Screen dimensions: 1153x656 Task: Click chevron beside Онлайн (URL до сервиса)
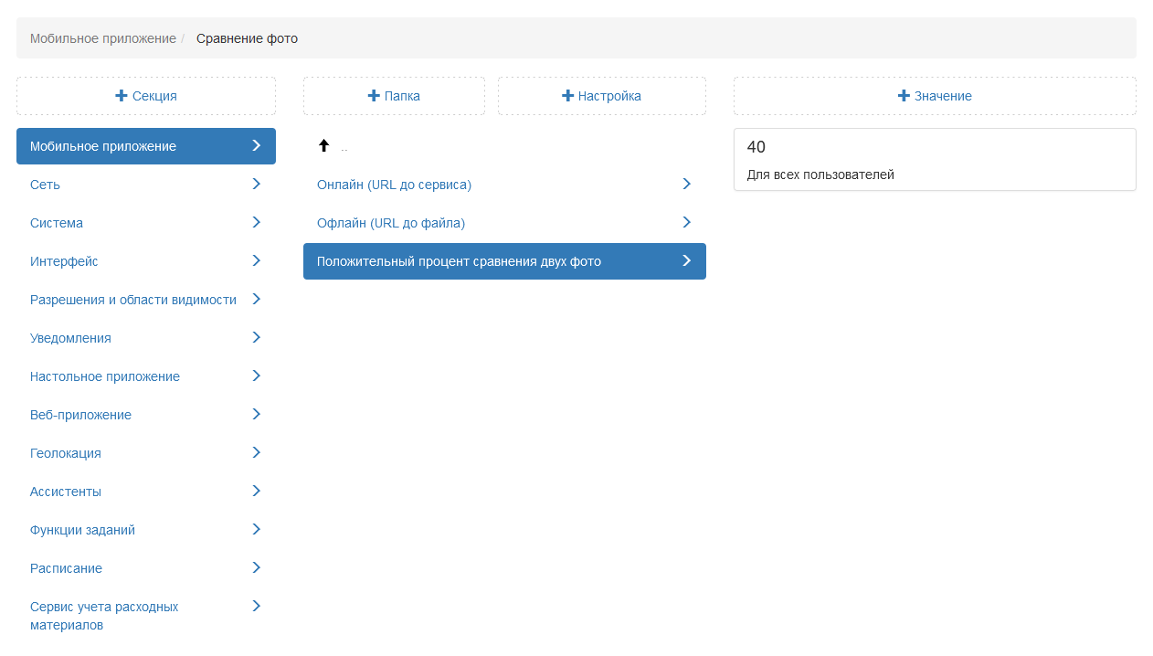686,184
